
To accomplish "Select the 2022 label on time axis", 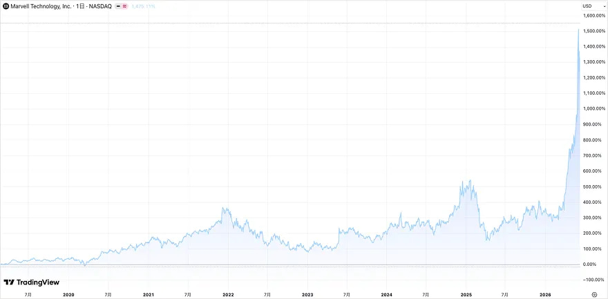I will [x=228, y=294].
